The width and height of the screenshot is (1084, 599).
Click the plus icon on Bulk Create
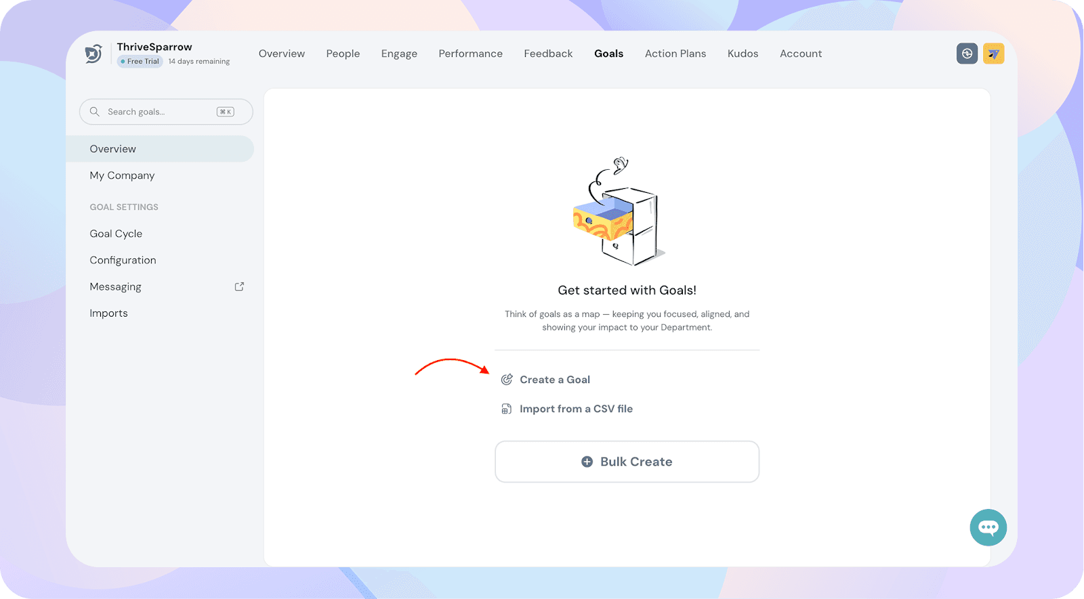pos(587,462)
